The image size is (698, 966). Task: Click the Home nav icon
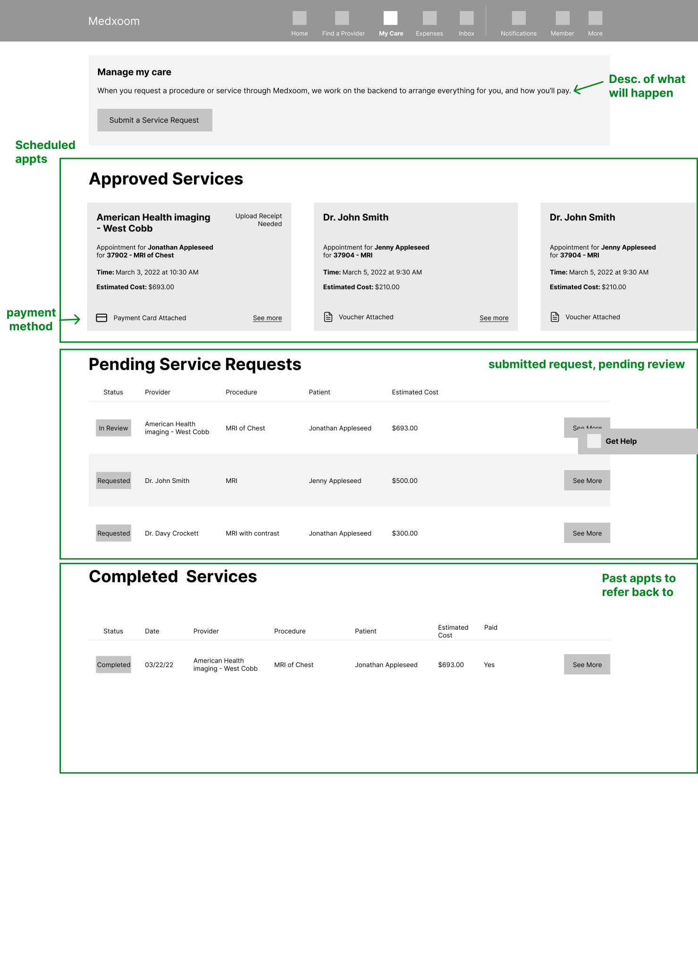tap(299, 18)
